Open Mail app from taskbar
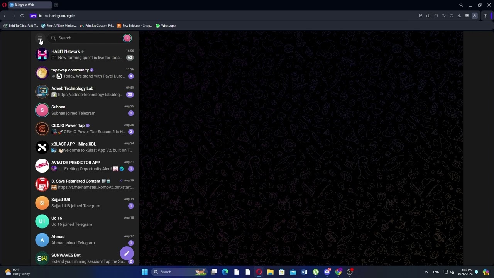The height and width of the screenshot is (278, 494). [293, 272]
